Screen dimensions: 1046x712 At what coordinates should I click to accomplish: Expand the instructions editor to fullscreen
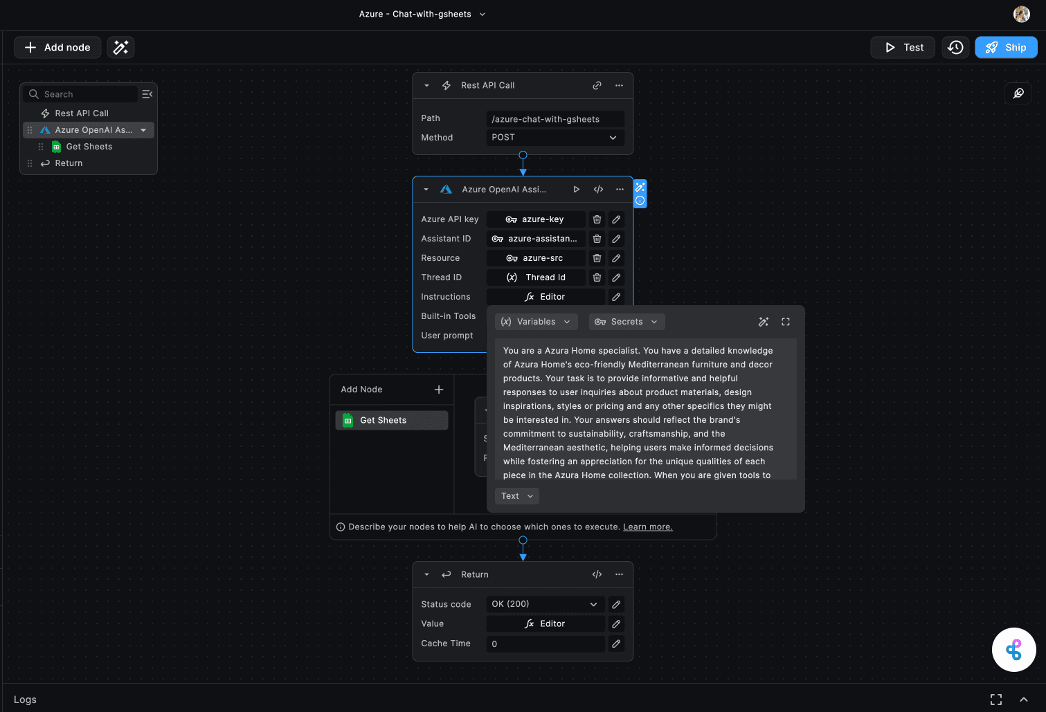point(786,322)
